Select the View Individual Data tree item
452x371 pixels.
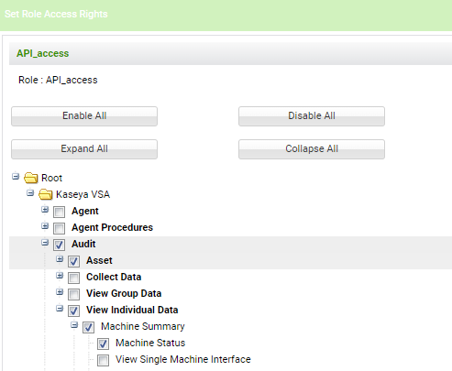pos(132,310)
